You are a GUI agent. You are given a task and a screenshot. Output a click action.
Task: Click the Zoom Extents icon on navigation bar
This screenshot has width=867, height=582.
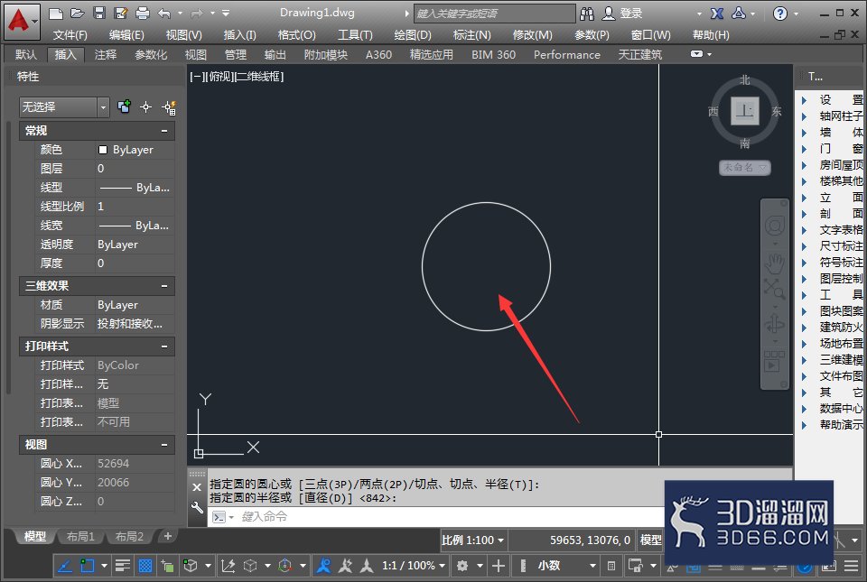pyautogui.click(x=775, y=289)
